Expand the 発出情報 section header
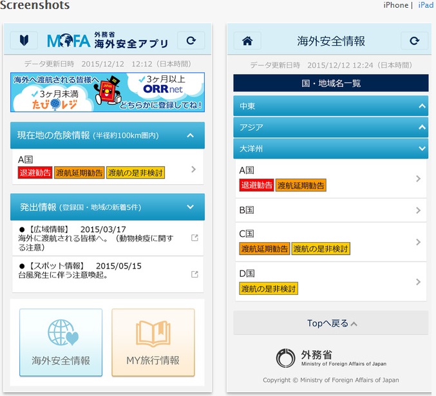This screenshot has height=396, width=436. point(108,207)
